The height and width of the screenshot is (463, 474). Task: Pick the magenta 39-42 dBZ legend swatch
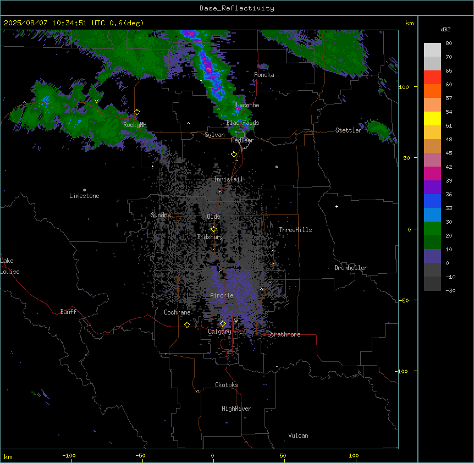pyautogui.click(x=432, y=173)
